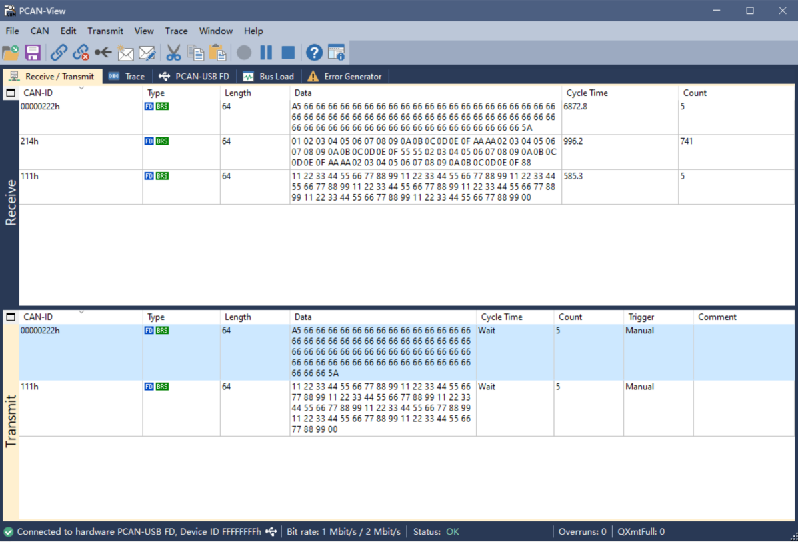Click the Receive list Count column header

(x=737, y=93)
